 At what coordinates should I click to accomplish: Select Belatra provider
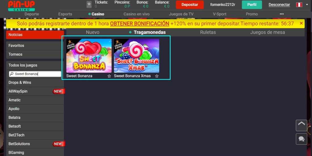coord(35,118)
